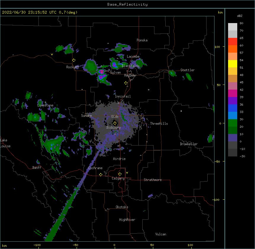Click the km label at the top right
The image size is (255, 249).
pyautogui.click(x=220, y=12)
